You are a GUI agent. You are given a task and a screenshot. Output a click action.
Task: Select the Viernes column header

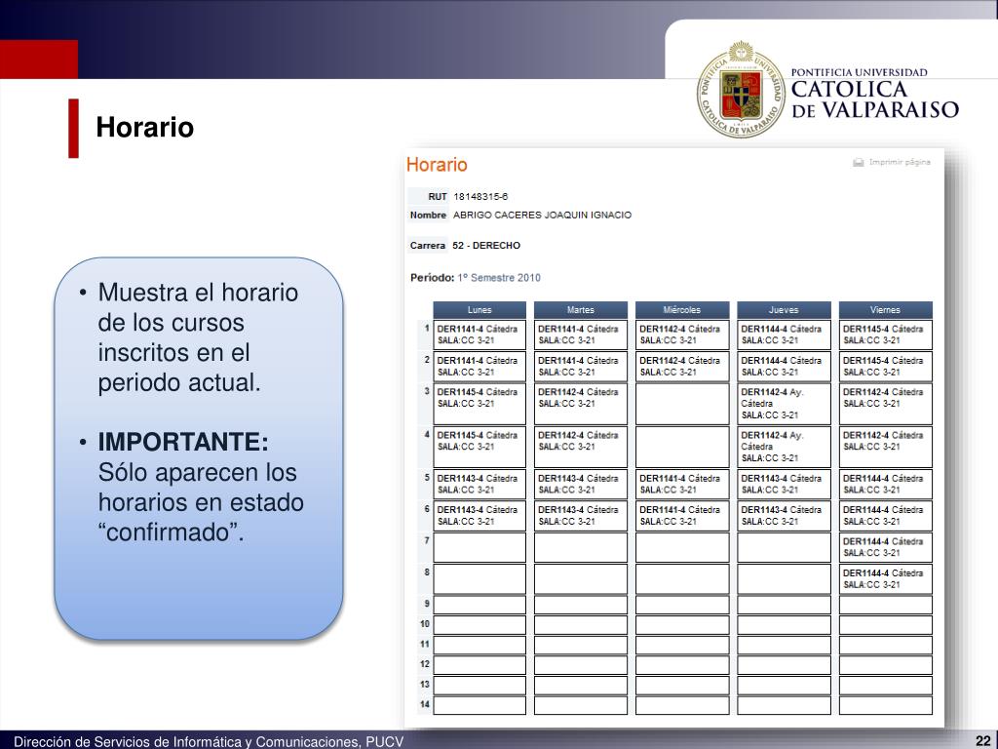(885, 310)
